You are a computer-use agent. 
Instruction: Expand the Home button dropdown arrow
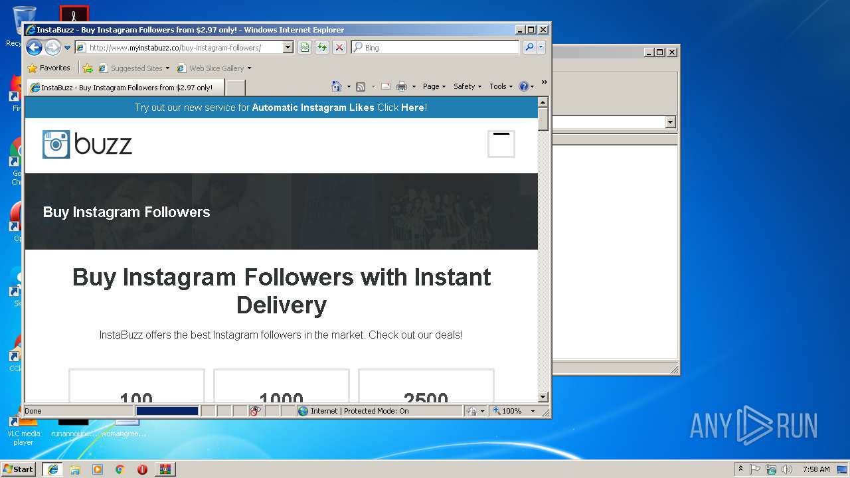tap(348, 87)
